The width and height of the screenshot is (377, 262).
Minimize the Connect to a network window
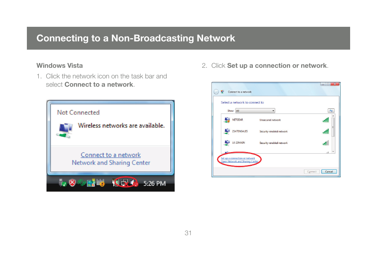pos(323,84)
